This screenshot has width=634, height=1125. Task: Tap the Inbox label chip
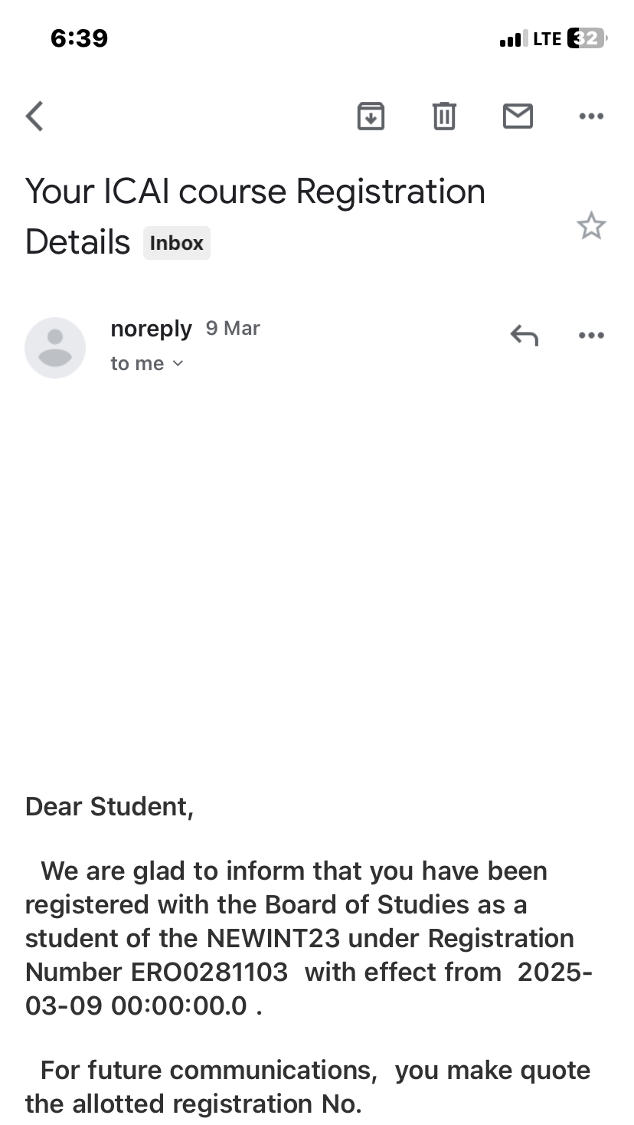[x=176, y=243]
